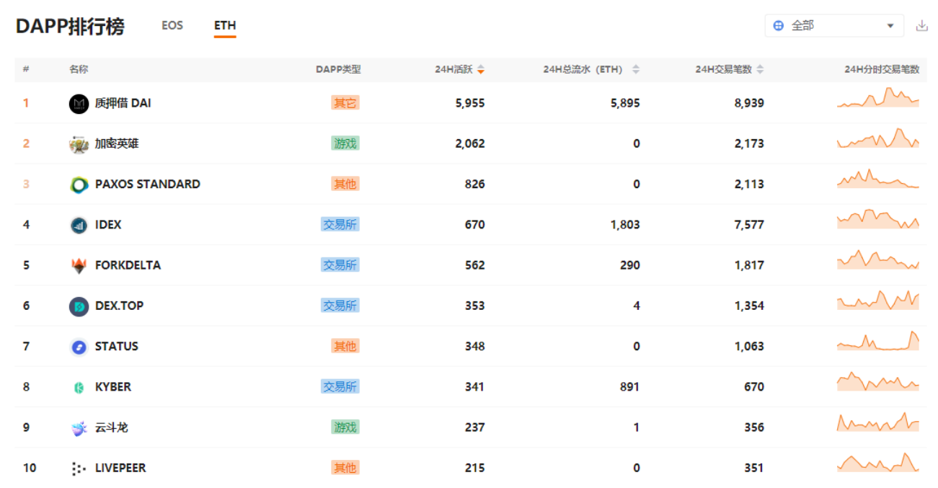Open the FORKDELTA name link

click(x=128, y=265)
